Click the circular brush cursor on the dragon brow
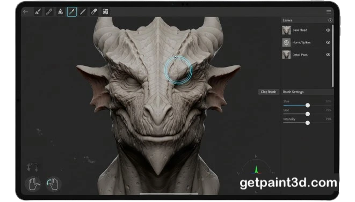355x202 pixels. coord(178,70)
